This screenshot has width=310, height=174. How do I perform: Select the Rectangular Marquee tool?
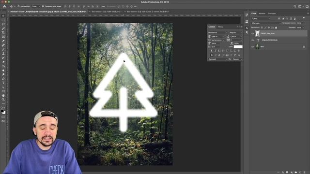coord(3,20)
